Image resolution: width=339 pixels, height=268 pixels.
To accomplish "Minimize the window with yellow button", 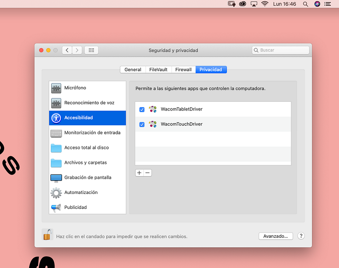I will (48, 50).
